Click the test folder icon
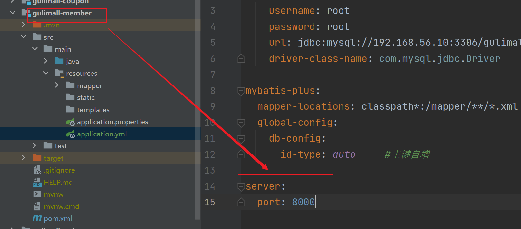Screen dimensions: 521x229 (48, 145)
